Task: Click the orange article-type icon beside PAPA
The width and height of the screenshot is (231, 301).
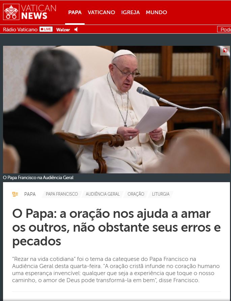Action: pyautogui.click(x=15, y=194)
